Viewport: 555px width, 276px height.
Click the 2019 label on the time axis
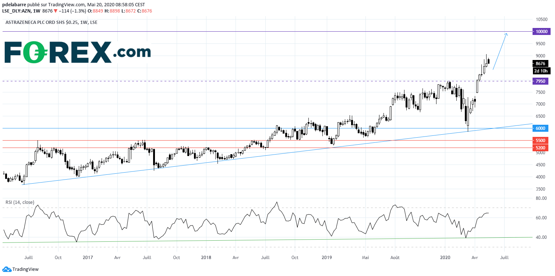pos(327,258)
